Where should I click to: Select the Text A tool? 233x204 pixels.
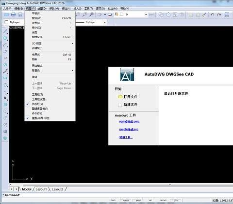5,98
